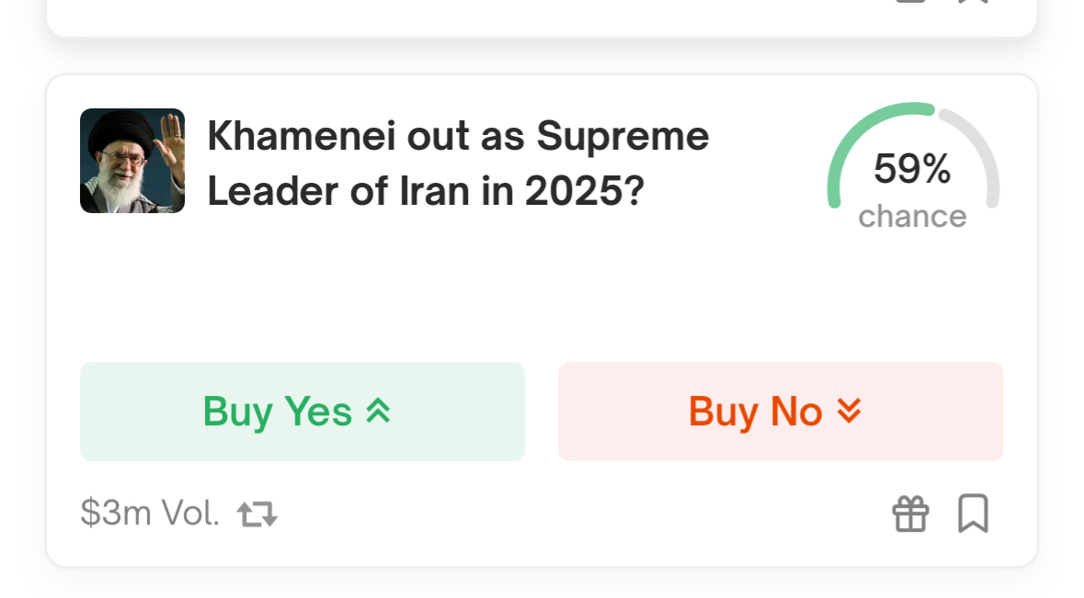Click the '$3m Vol.' volume label
1084x598 pixels.
click(150, 513)
